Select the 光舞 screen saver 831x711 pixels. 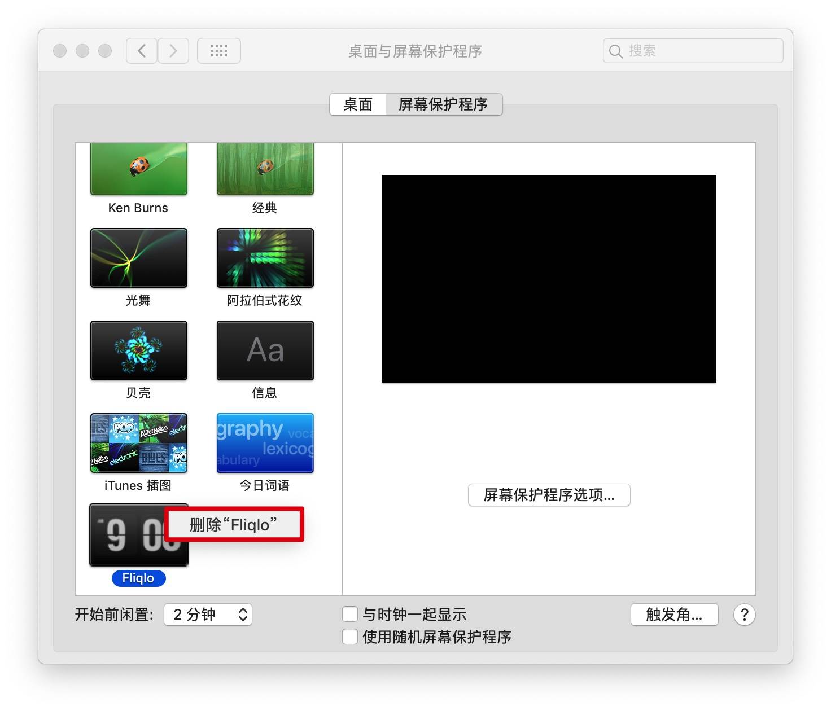(138, 258)
